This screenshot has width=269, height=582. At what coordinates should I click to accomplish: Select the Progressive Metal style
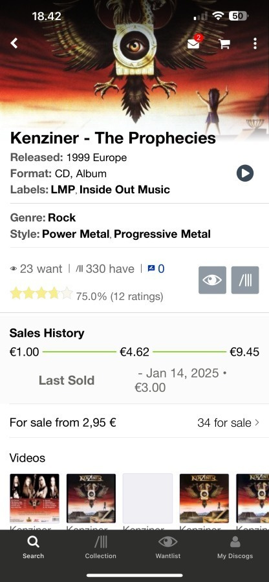point(162,234)
